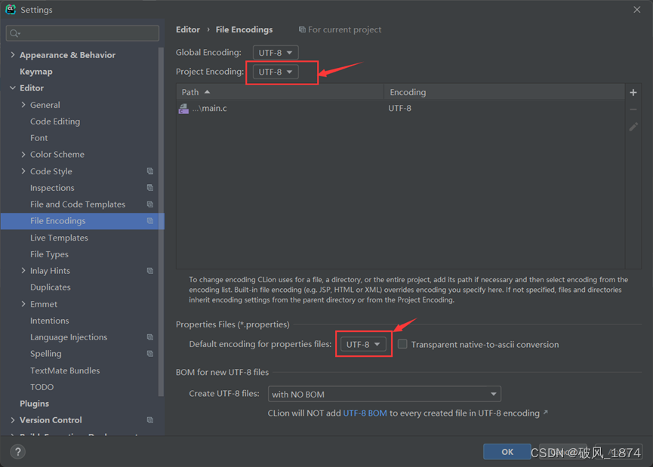The height and width of the screenshot is (467, 653).
Task: Expand the Code Style subsection
Action: [23, 171]
